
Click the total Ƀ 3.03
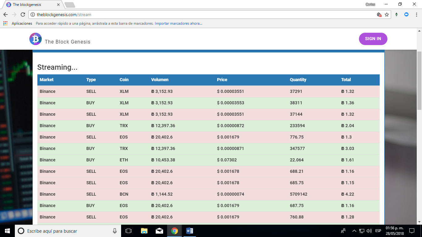tap(348, 148)
